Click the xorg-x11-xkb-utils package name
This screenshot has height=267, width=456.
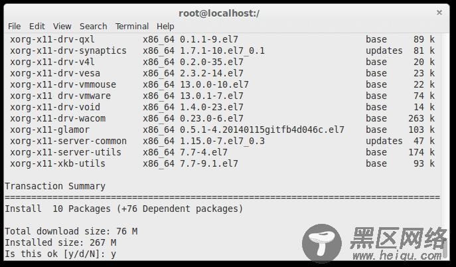click(58, 163)
